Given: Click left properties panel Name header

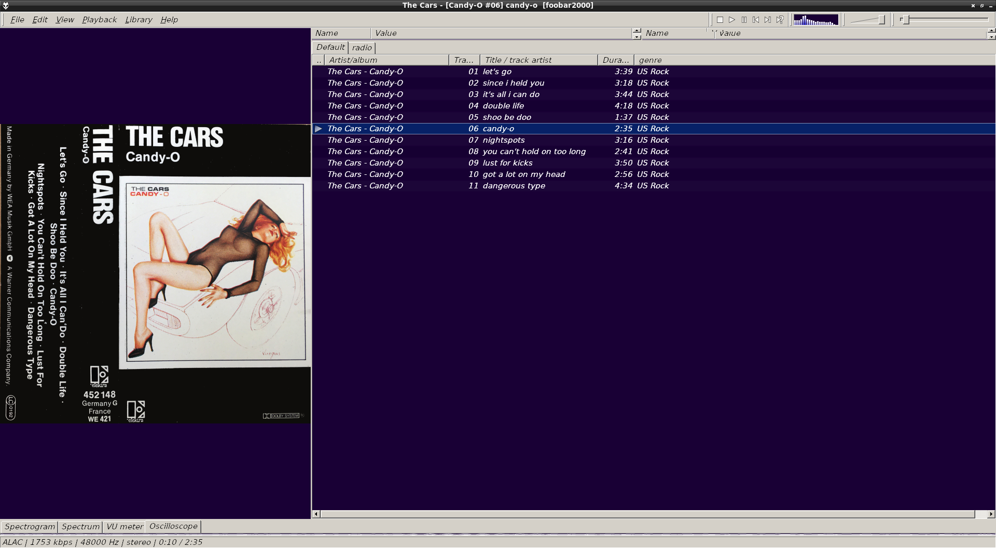Looking at the screenshot, I should pos(341,33).
